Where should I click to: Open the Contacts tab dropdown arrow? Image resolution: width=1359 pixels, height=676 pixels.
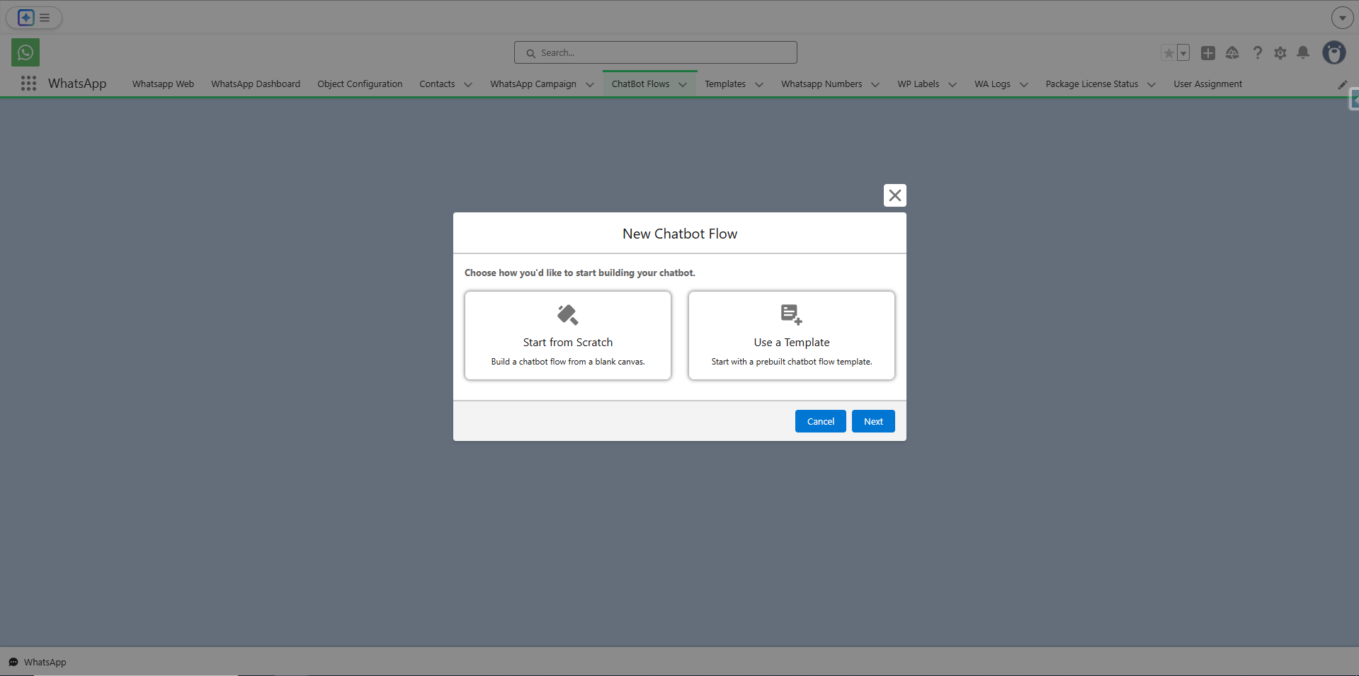(x=467, y=84)
